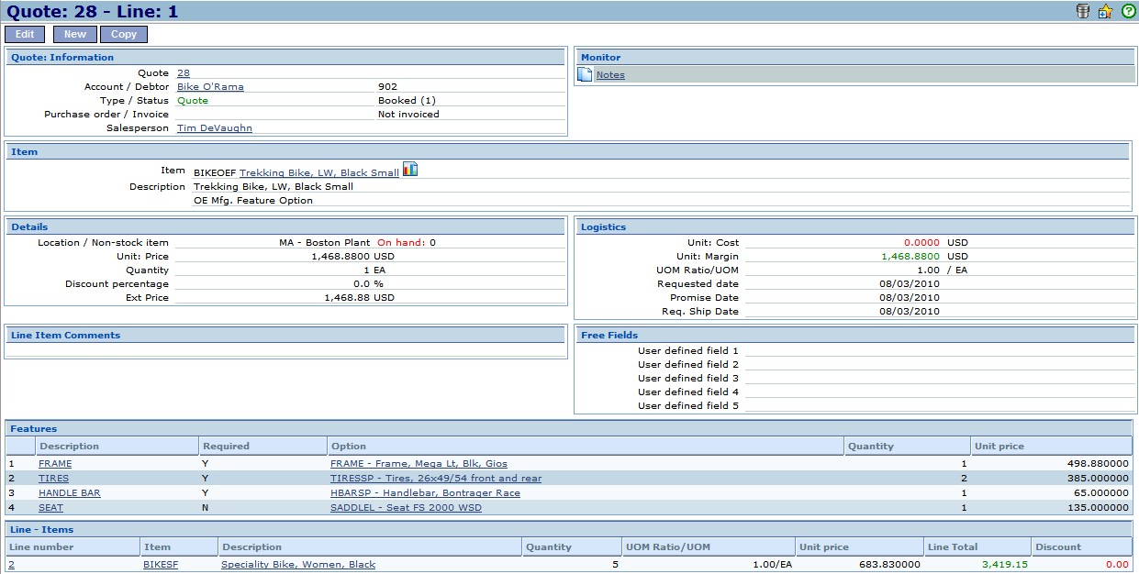This screenshot has width=1139, height=574.
Task: Open the BIKESF item link
Action: (x=161, y=565)
